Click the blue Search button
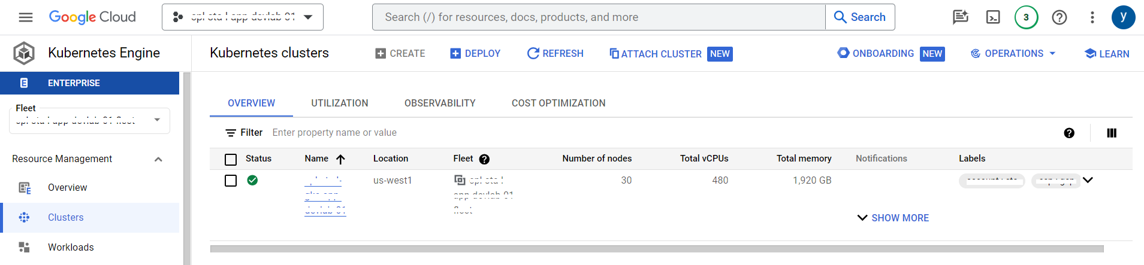1144x265 pixels. point(860,17)
